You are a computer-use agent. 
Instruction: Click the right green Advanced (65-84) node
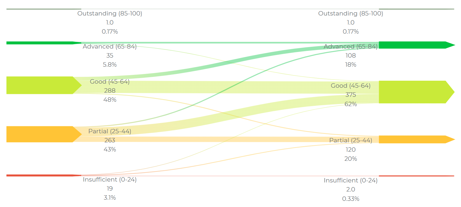coord(412,45)
